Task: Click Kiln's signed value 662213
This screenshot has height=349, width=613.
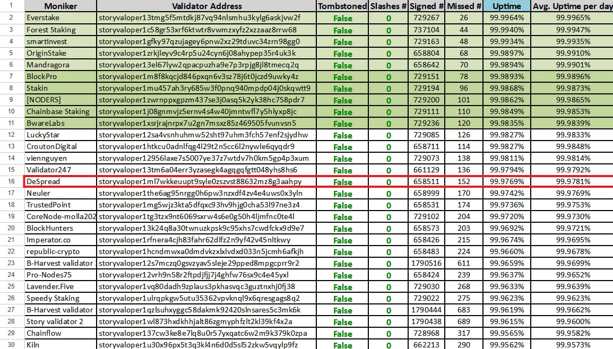Action: point(427,345)
